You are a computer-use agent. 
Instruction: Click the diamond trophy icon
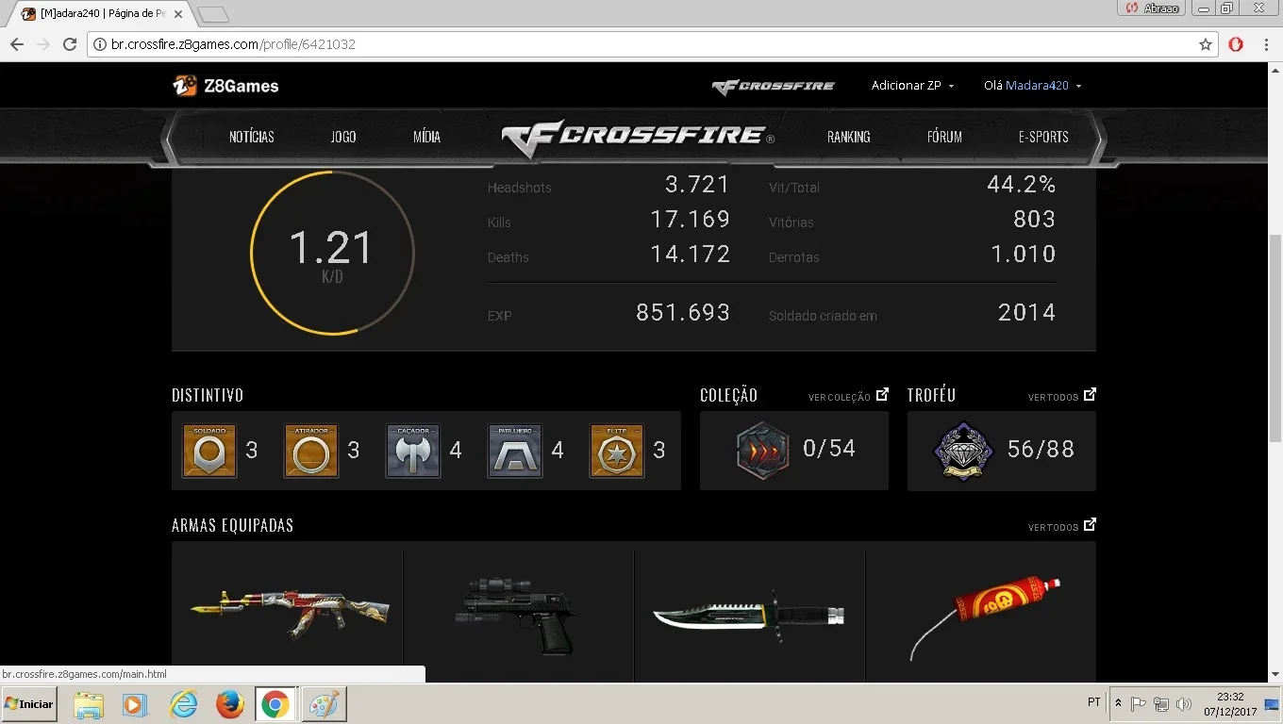963,451
